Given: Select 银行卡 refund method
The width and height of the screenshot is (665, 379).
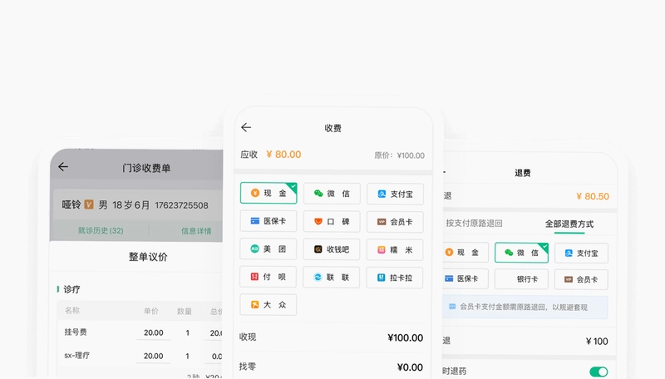Looking at the screenshot, I should coord(521,279).
